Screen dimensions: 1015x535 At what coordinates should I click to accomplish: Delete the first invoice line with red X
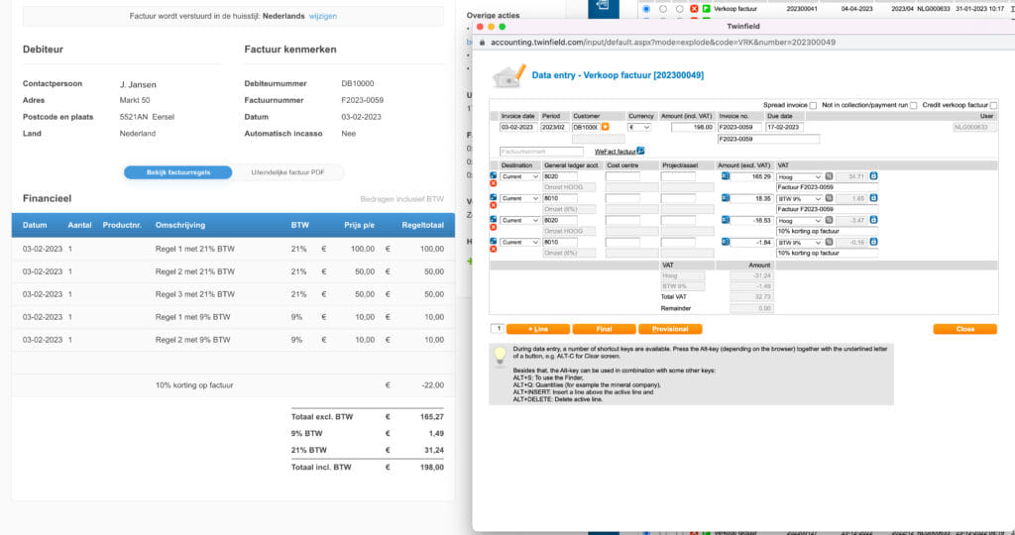coord(494,183)
